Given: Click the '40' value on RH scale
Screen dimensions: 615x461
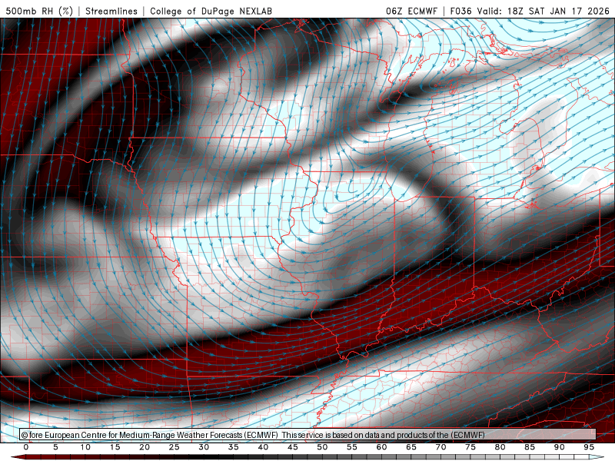Looking at the screenshot, I should coord(263,447).
